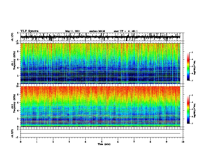Screen dimensions: 206x159
Task: Click the '8' kHz tick of ch.2 spectrogram
Action: tap(18, 95)
